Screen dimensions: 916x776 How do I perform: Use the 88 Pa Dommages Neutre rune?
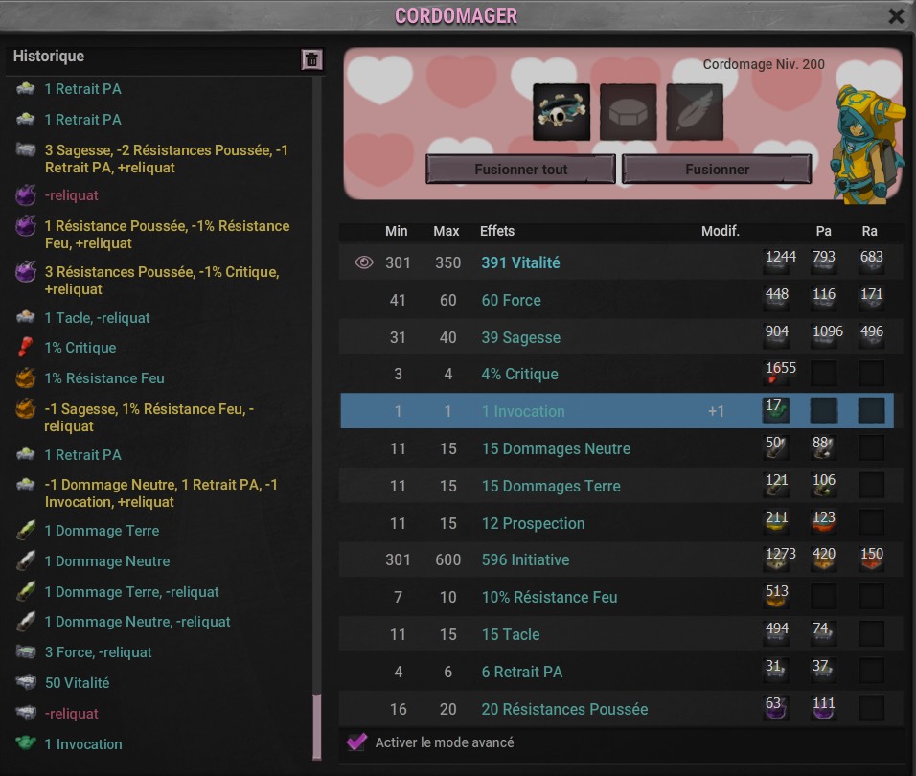point(824,448)
